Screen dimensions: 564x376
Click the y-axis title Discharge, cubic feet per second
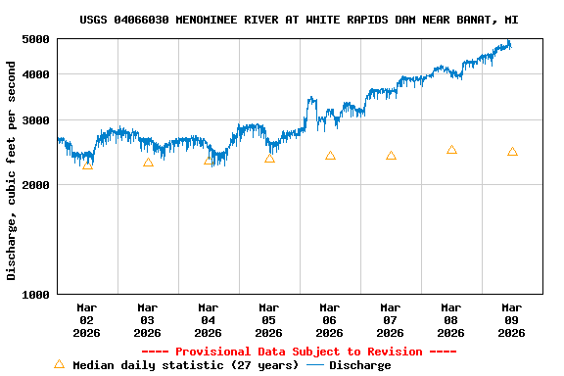(x=11, y=170)
